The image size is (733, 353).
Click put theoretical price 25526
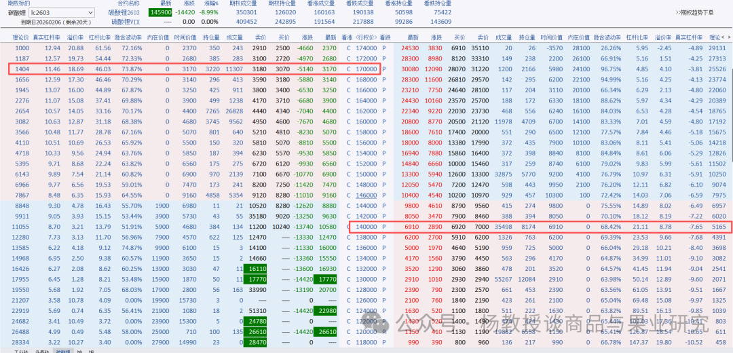(x=718, y=69)
